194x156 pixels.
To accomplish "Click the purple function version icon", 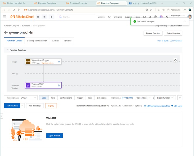I will click(x=28, y=85).
